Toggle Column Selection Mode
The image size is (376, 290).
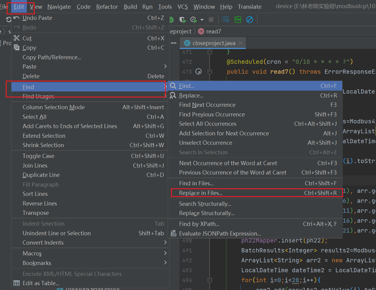(x=53, y=107)
